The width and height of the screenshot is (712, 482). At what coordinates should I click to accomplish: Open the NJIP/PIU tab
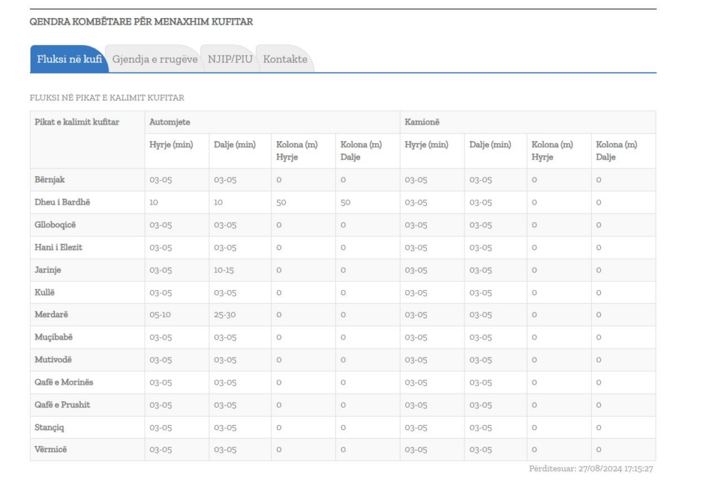[230, 59]
